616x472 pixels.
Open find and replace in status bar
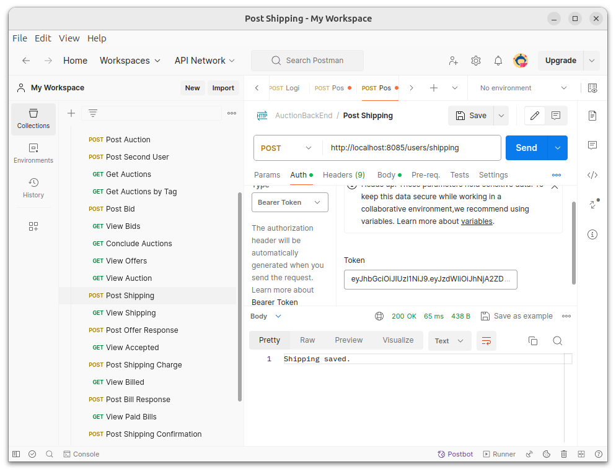pyautogui.click(x=50, y=454)
